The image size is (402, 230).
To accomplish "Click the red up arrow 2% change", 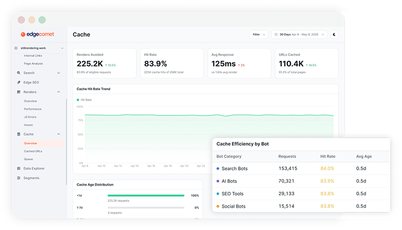I will pyautogui.click(x=241, y=65).
